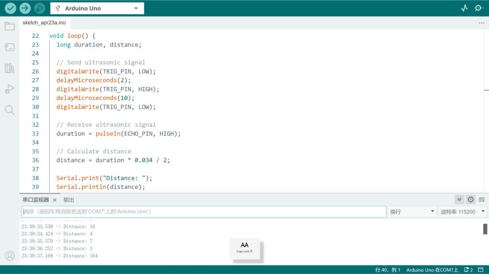Select the sketch_apr23a.ino editor tab

pos(44,22)
